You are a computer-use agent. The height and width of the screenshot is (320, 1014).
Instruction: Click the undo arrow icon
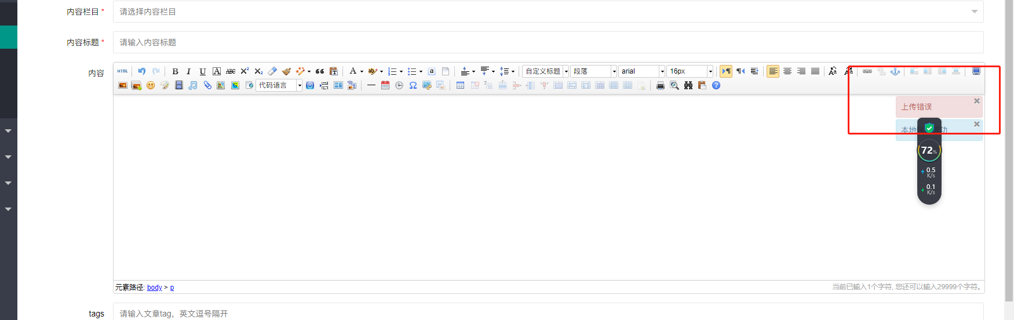point(142,71)
